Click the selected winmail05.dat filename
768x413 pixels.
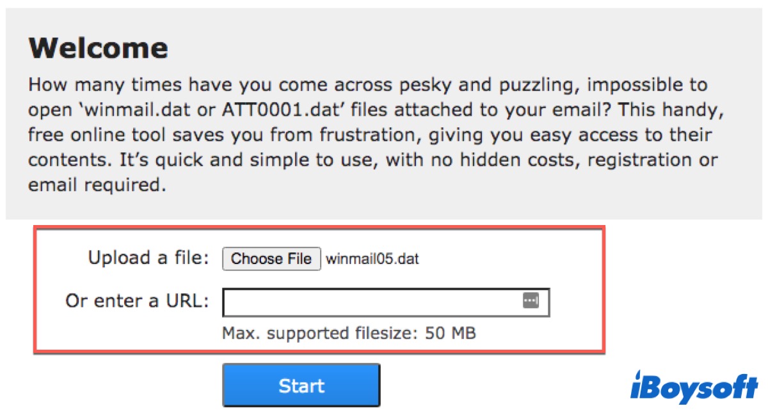(372, 259)
